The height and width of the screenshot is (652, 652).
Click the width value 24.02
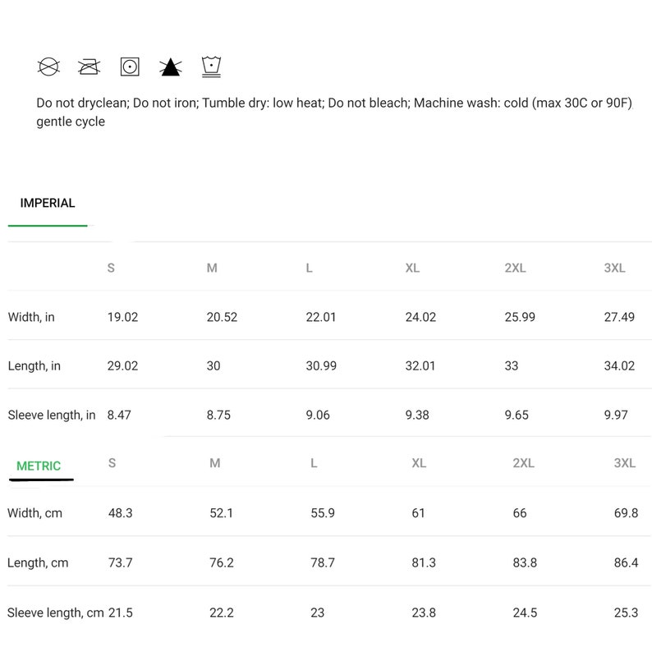click(x=420, y=317)
